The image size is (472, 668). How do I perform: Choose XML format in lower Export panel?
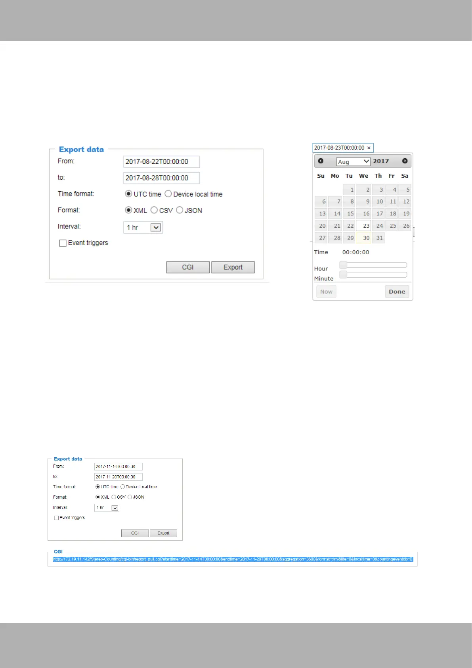98,497
